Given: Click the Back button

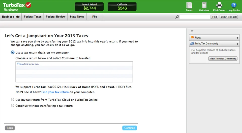Looking at the screenshot, I should (x=10, y=128).
